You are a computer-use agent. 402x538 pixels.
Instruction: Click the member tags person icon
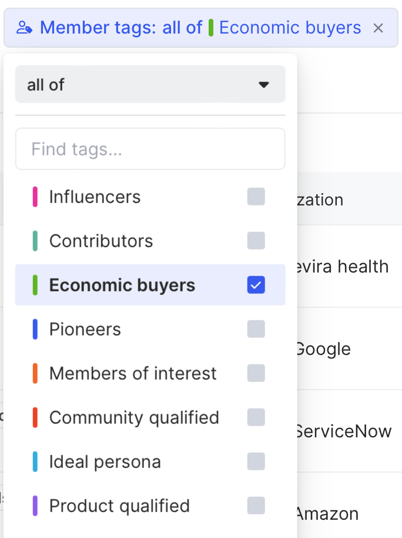pyautogui.click(x=25, y=28)
